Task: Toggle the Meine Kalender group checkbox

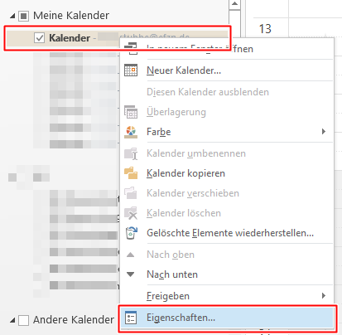Action: tap(23, 16)
